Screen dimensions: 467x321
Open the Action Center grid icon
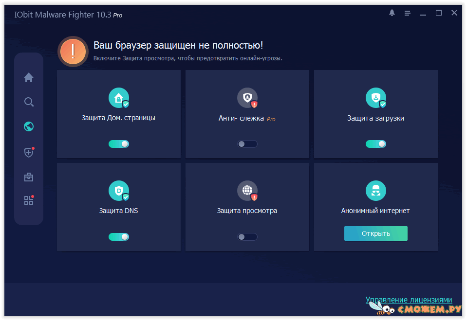point(29,200)
